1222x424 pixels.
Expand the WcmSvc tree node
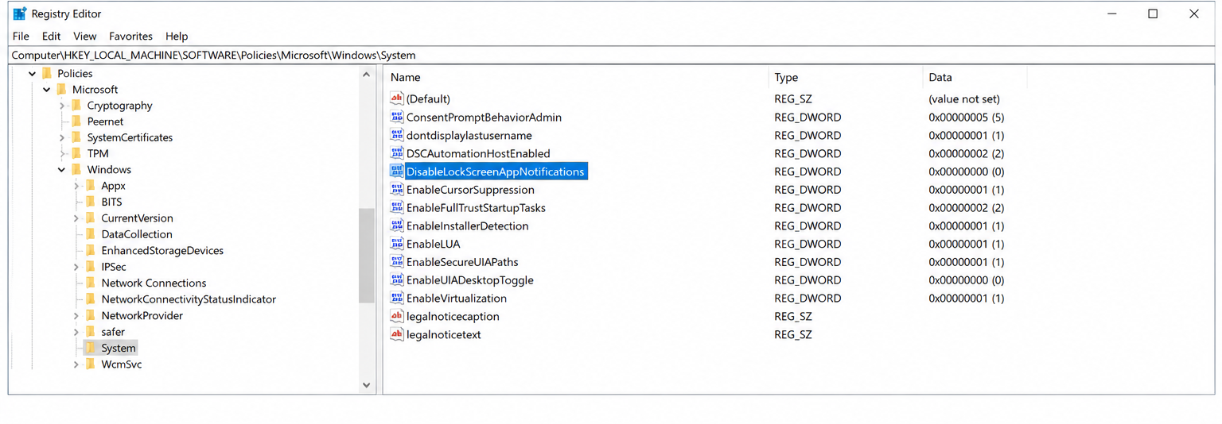click(76, 364)
